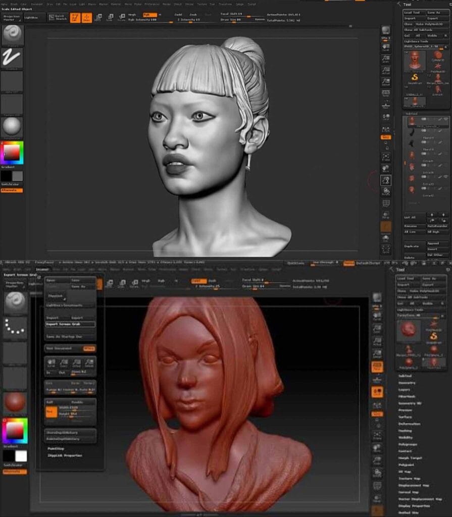Image resolution: width=452 pixels, height=517 pixels.
Task: Toggle the WSize button next to New Document
Action: tap(89, 348)
